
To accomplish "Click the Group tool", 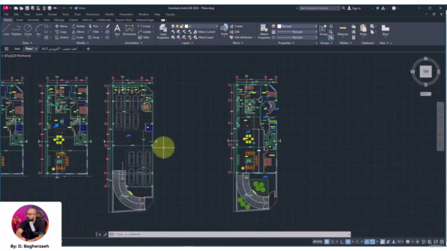I will click(x=323, y=30).
